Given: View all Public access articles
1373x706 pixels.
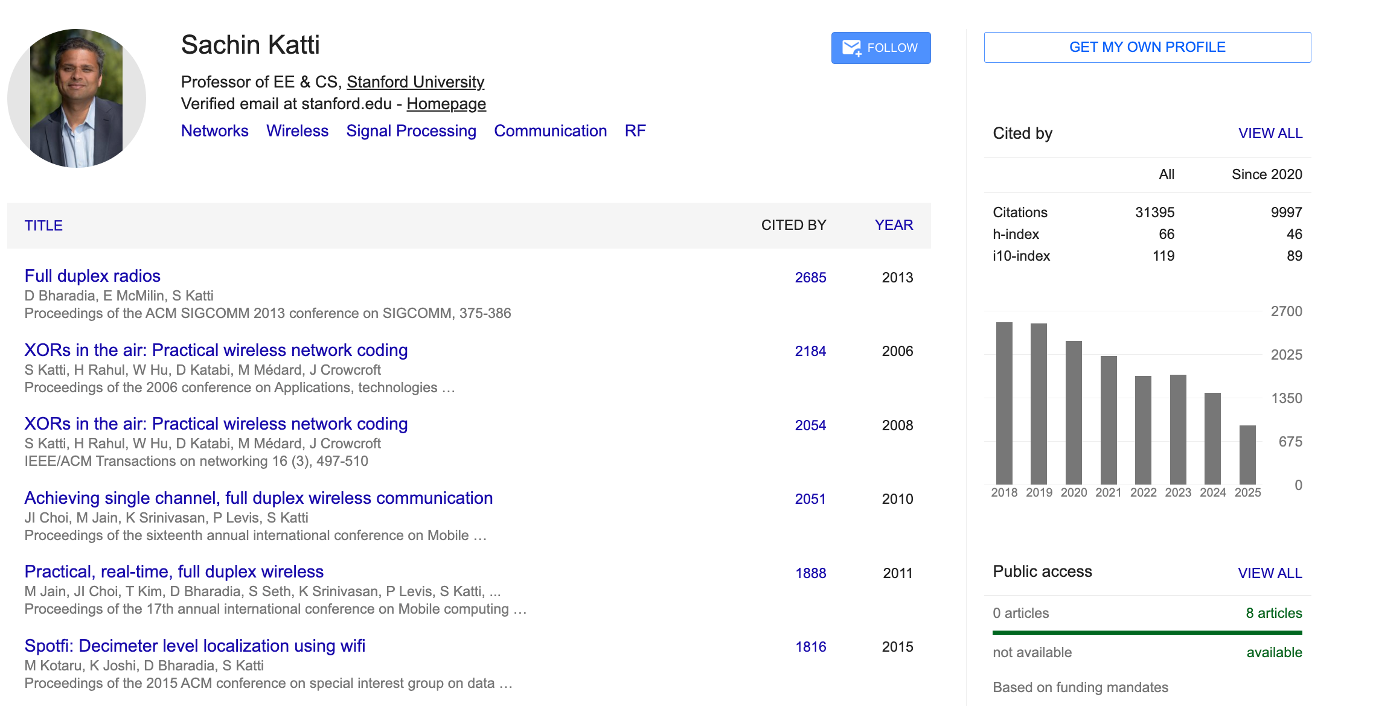Looking at the screenshot, I should 1269,573.
